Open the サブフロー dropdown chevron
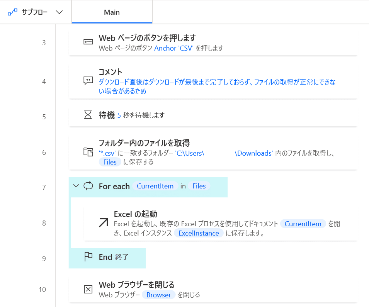The width and height of the screenshot is (369, 307). click(x=59, y=12)
